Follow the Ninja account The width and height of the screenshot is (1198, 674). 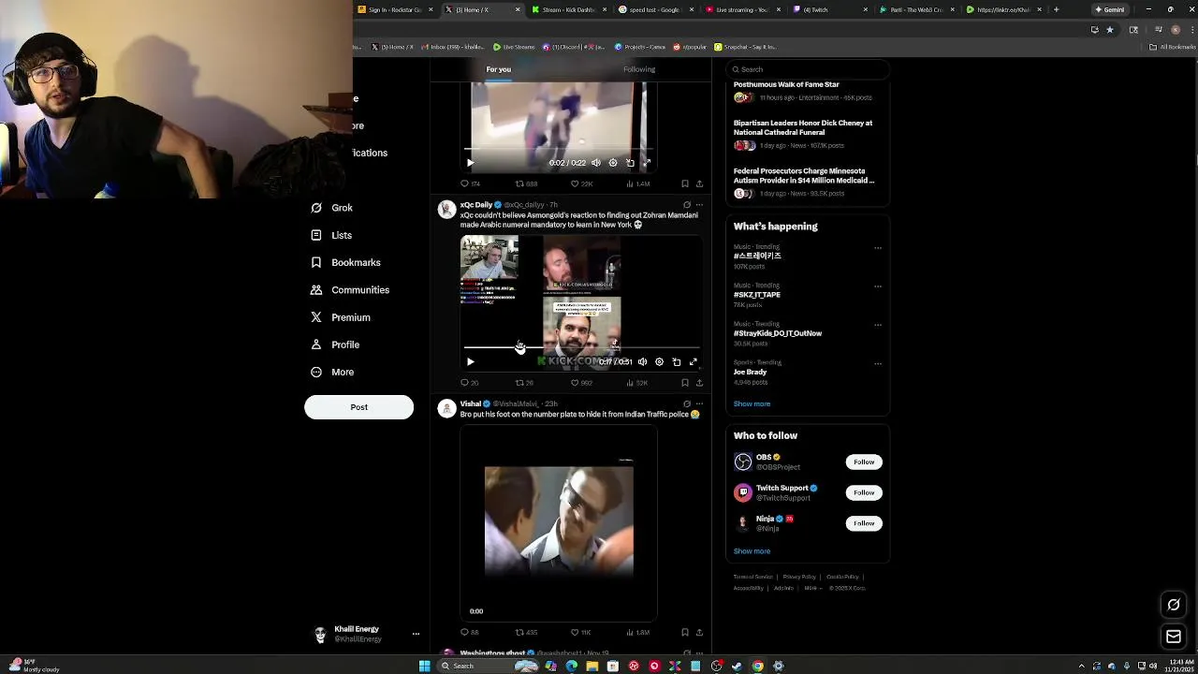pyautogui.click(x=864, y=523)
